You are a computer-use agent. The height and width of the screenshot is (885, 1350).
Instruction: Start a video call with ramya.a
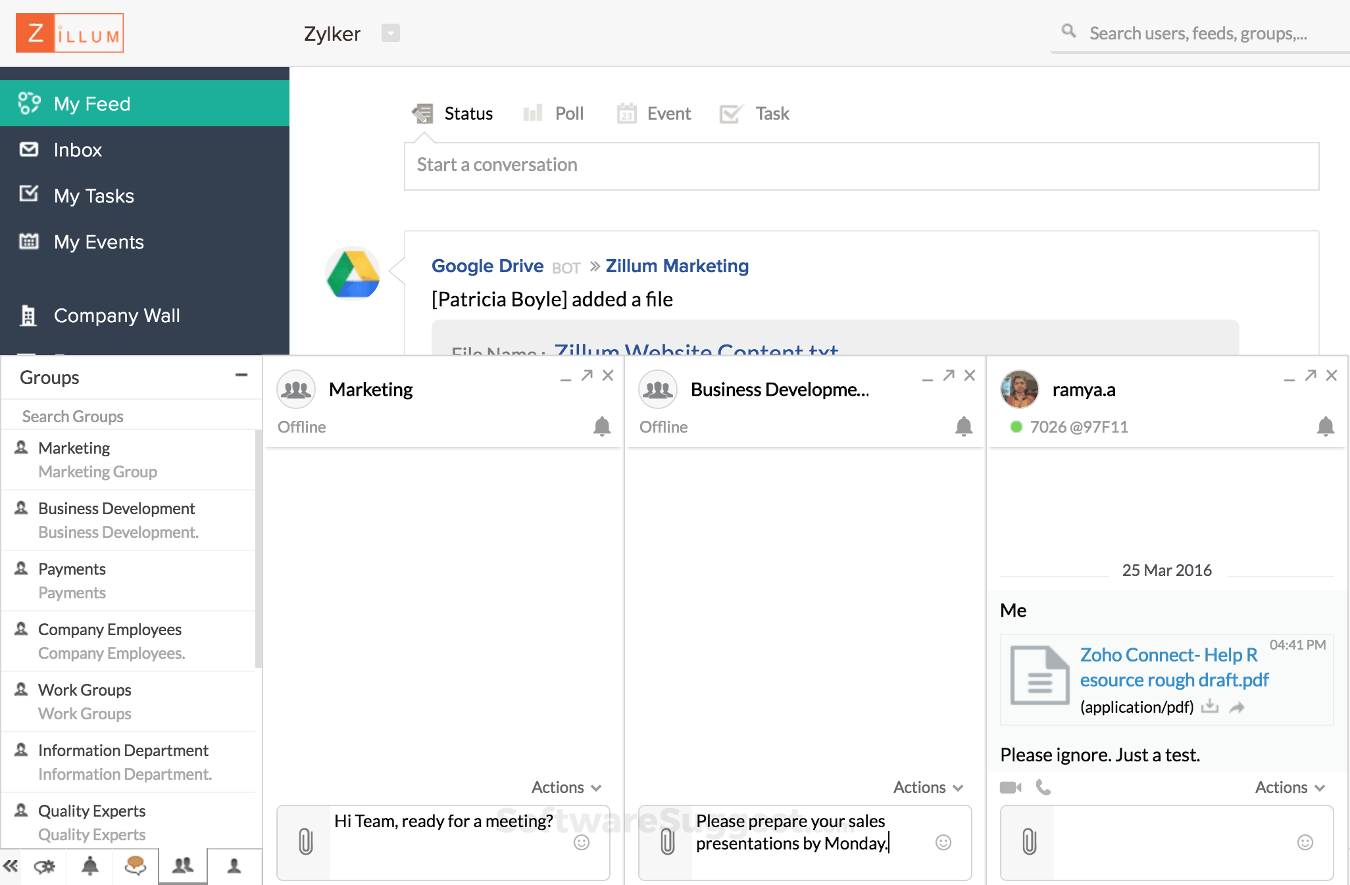[x=1010, y=787]
